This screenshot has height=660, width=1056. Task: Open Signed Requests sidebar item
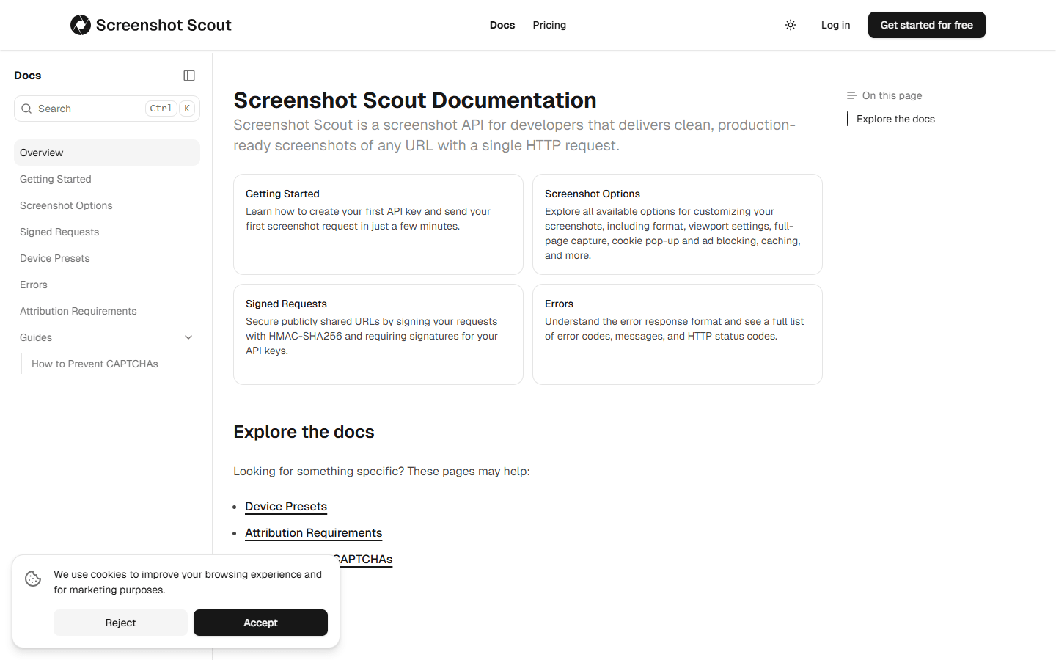(x=59, y=232)
